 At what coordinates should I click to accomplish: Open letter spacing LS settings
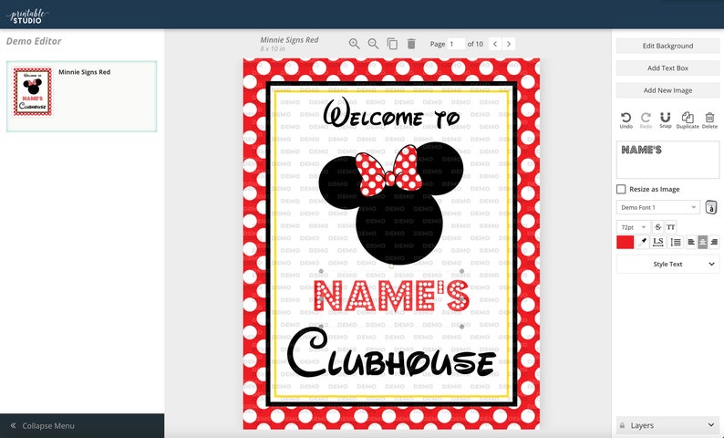tap(658, 242)
